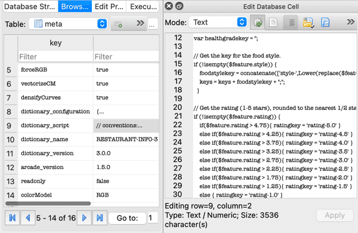358x233 pixels.
Task: Click the new record toolbar icon
Action: tap(118, 24)
